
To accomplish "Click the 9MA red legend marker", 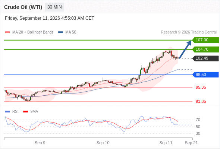I will pos(25,112).
